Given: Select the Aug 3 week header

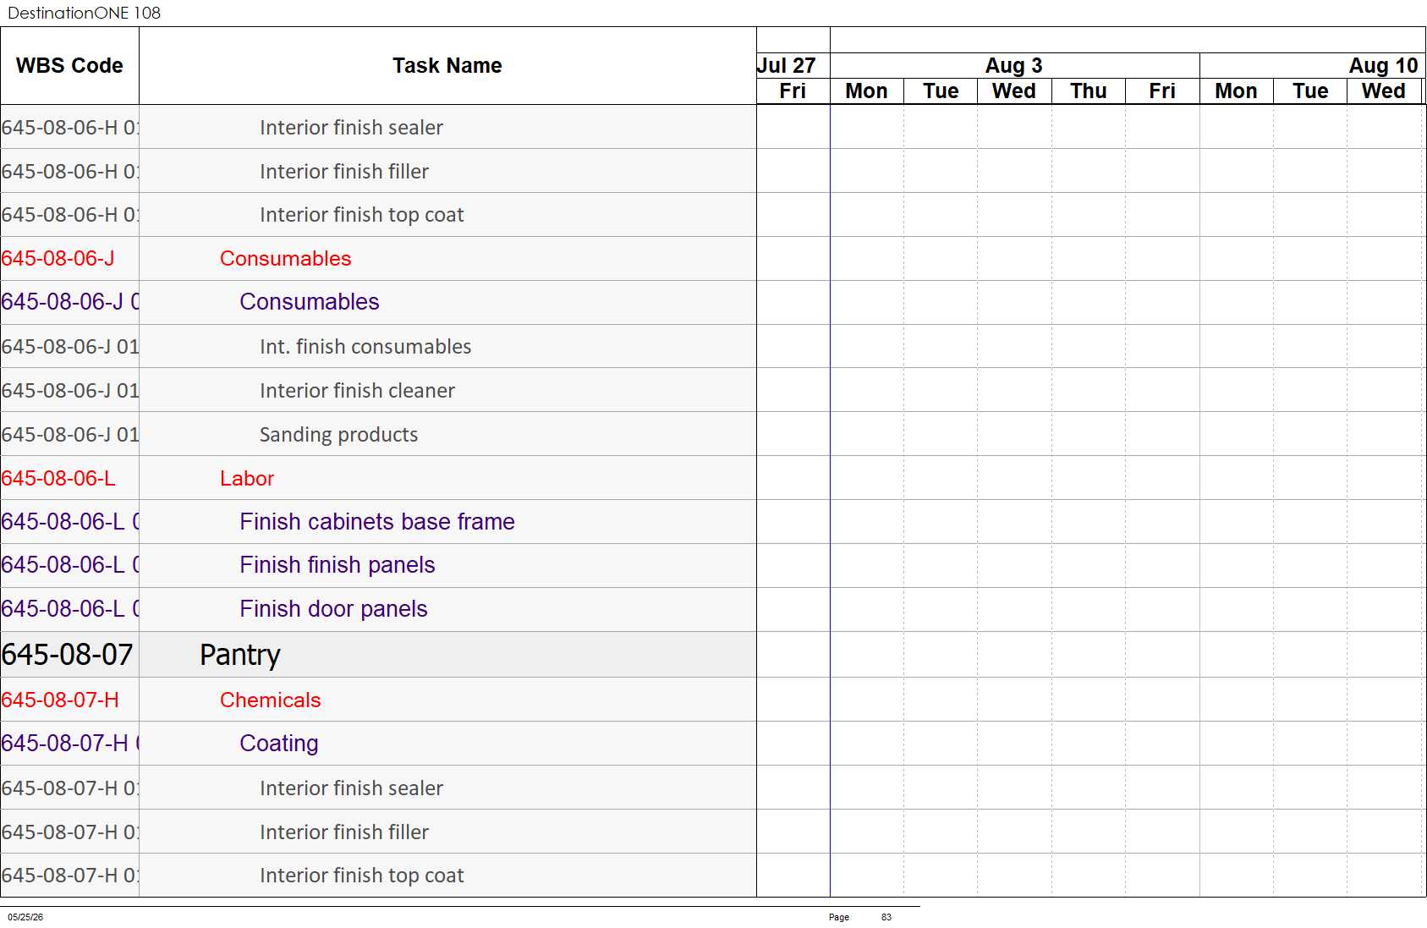Looking at the screenshot, I should pyautogui.click(x=1014, y=65).
